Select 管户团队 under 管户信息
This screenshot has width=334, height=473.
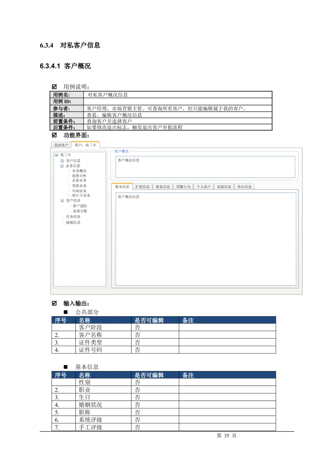point(80,206)
